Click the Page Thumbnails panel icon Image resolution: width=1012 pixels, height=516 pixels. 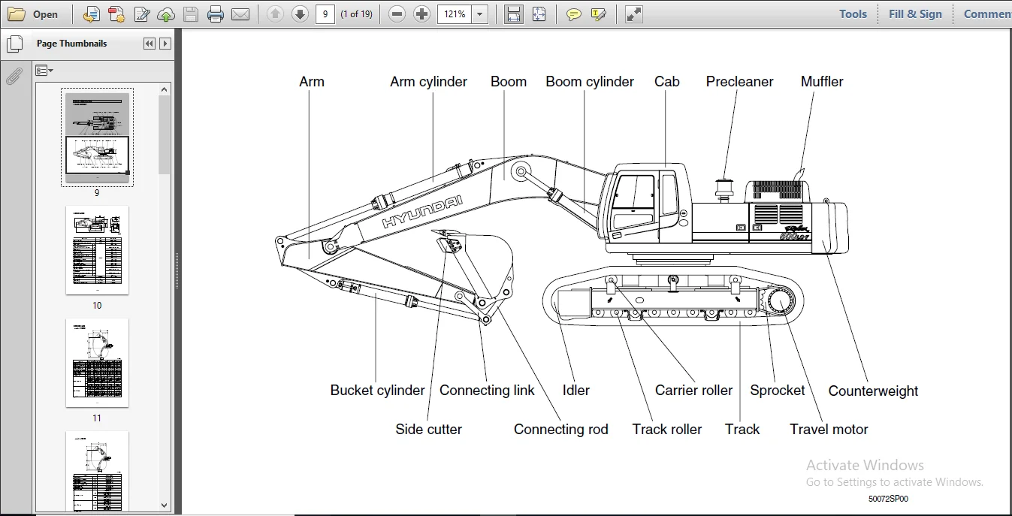pyautogui.click(x=14, y=44)
